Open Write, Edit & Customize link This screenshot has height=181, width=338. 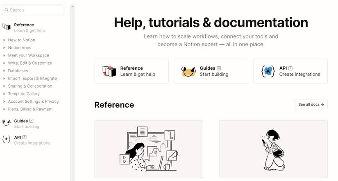click(x=30, y=63)
